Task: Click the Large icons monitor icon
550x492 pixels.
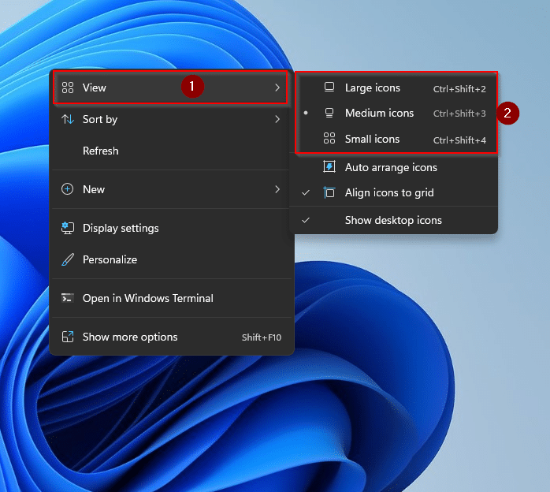Action: coord(329,88)
